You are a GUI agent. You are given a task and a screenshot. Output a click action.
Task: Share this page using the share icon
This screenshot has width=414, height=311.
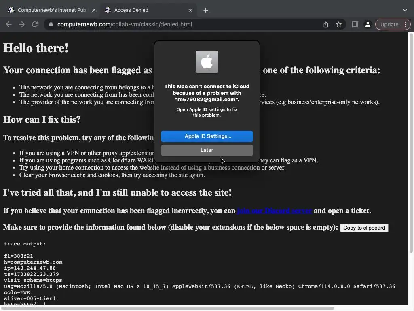point(326,24)
